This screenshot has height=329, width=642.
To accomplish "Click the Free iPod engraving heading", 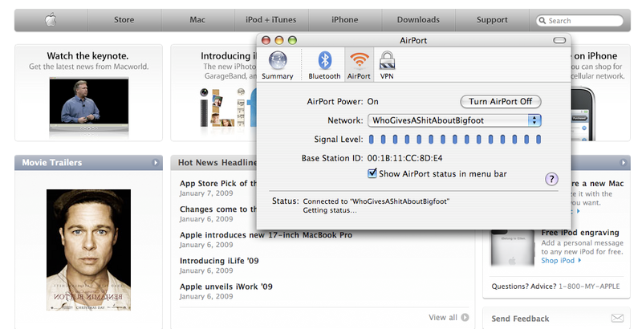I will pos(580,233).
